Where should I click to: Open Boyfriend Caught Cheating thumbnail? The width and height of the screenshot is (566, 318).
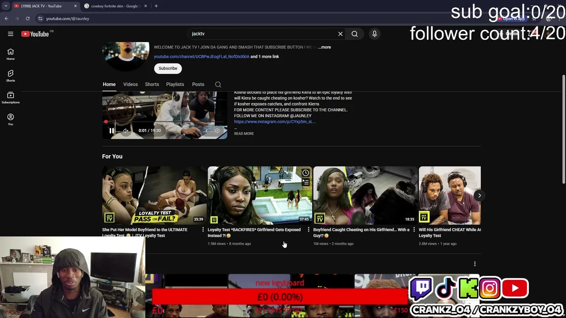pyautogui.click(x=365, y=195)
